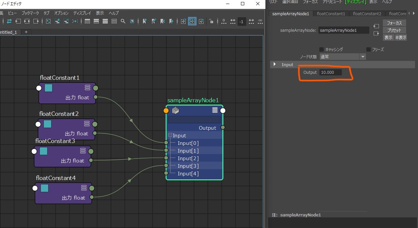Open the ブックマーク menu
The image size is (418, 228).
pyautogui.click(x=30, y=13)
